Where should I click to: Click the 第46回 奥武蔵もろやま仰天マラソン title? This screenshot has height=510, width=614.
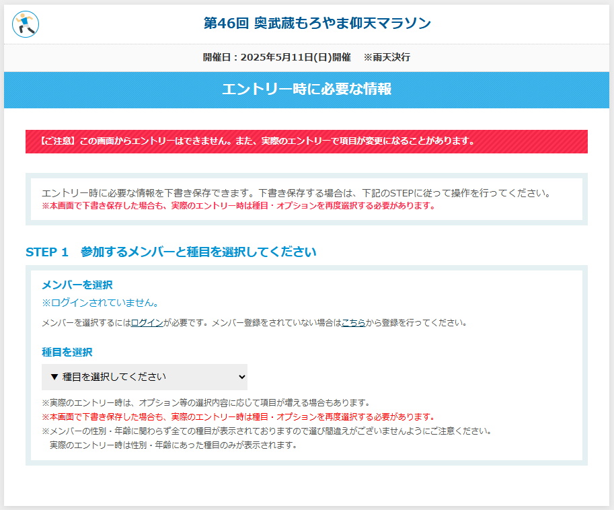(317, 23)
